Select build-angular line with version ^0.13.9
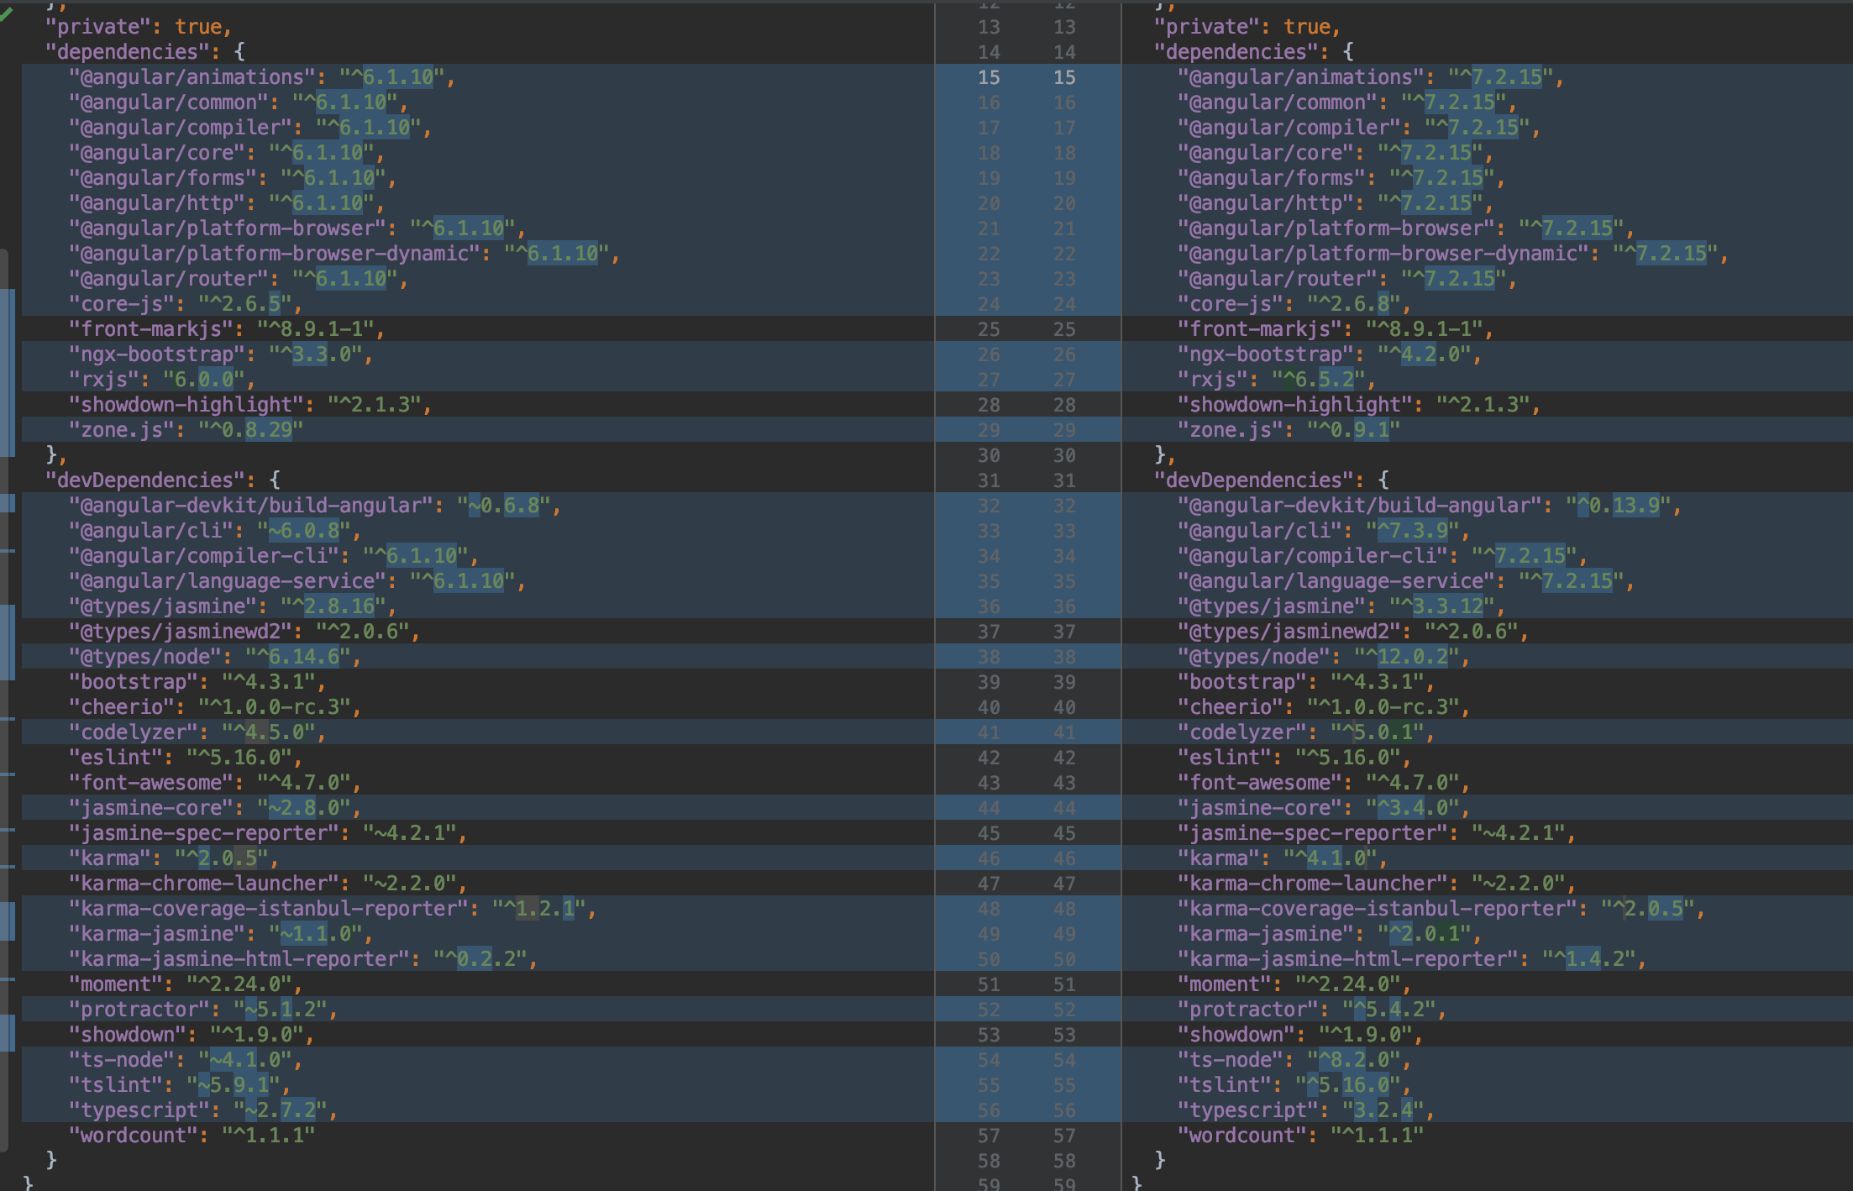1853x1191 pixels. pyautogui.click(x=1430, y=506)
